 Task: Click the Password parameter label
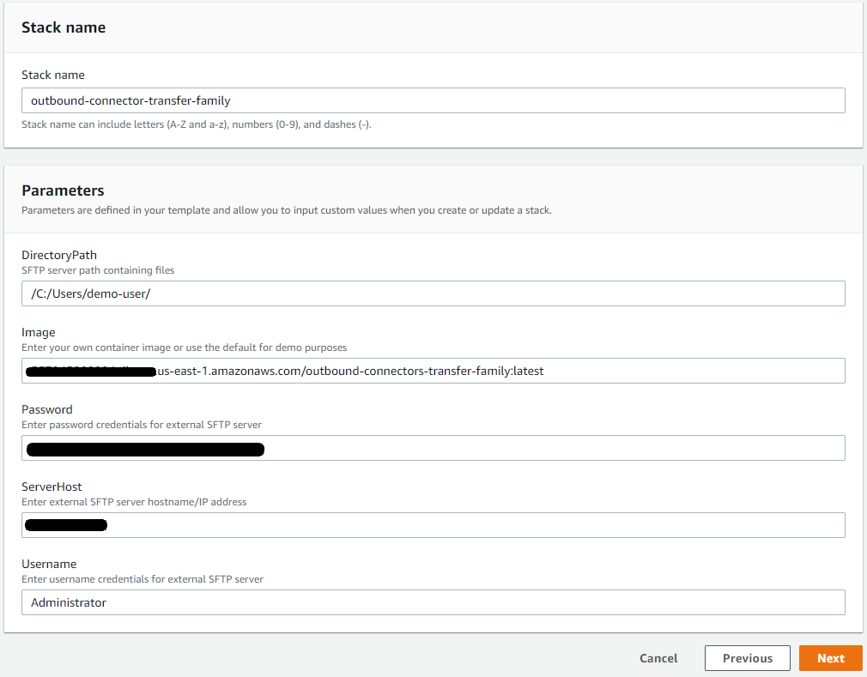[46, 409]
